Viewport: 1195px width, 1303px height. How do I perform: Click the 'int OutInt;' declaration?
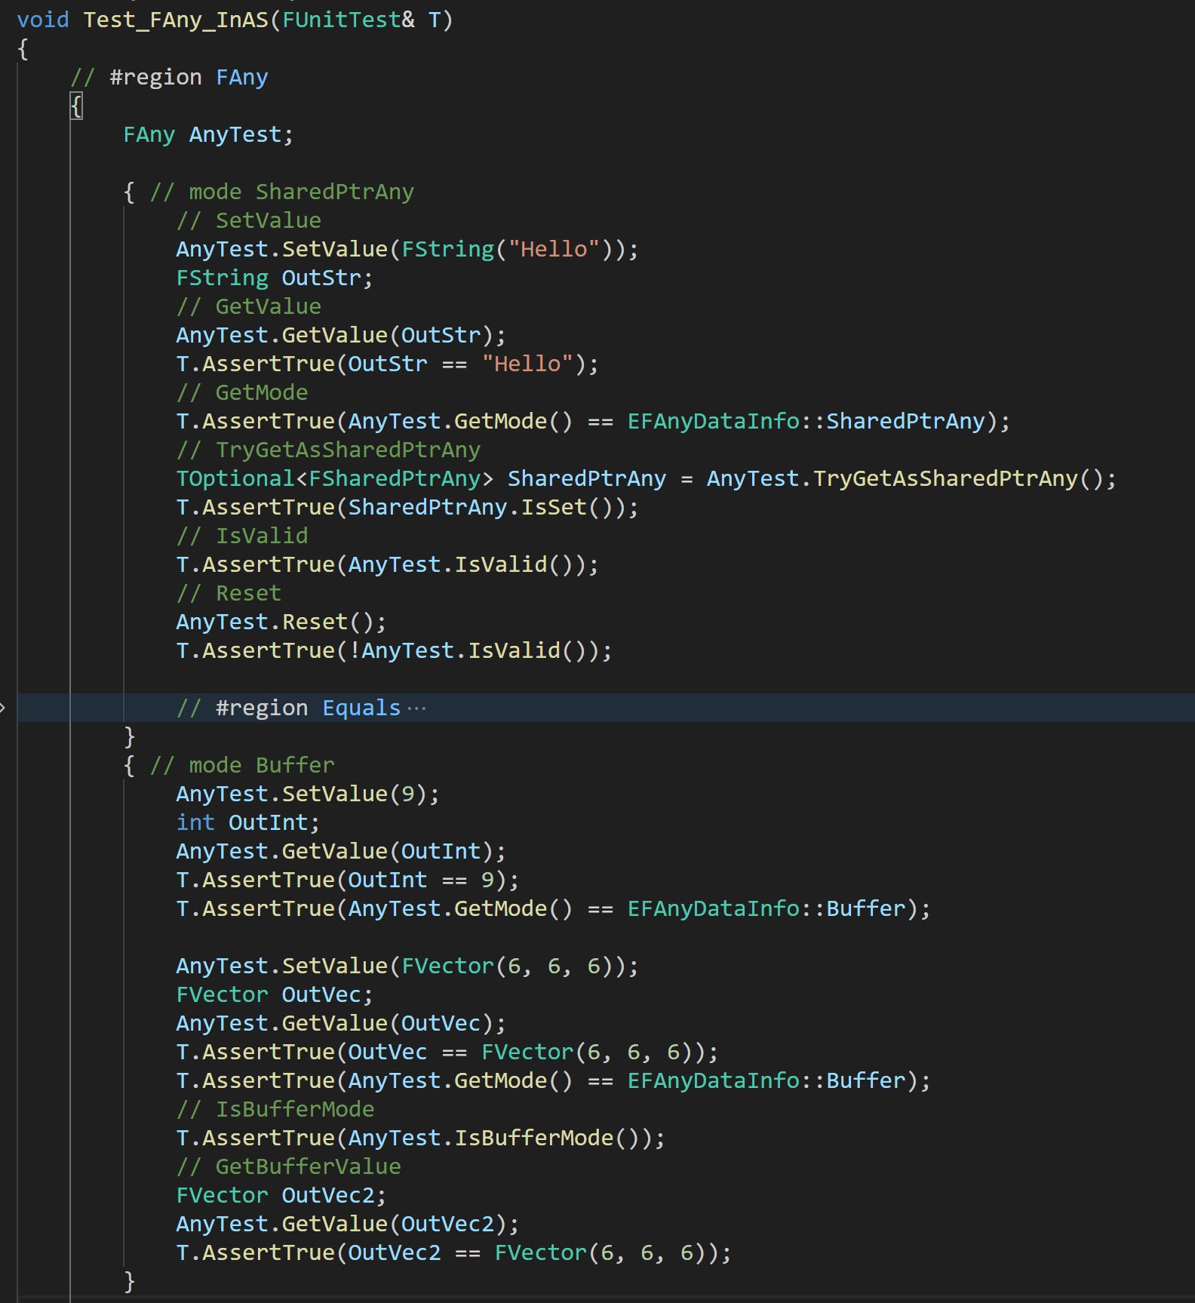(x=248, y=822)
